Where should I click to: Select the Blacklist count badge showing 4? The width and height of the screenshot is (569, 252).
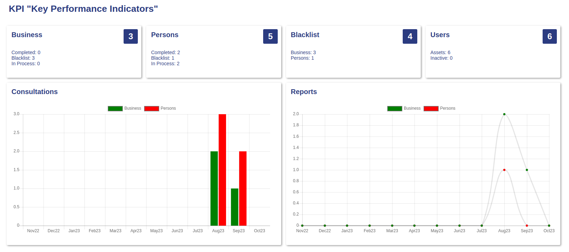[410, 36]
